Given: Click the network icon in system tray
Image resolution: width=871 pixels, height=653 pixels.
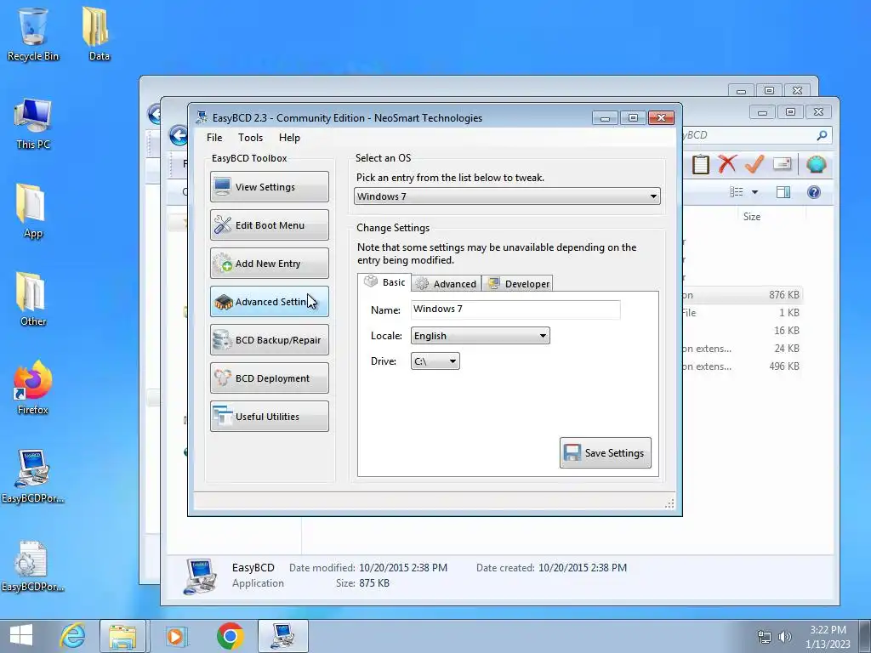Looking at the screenshot, I should 765,637.
